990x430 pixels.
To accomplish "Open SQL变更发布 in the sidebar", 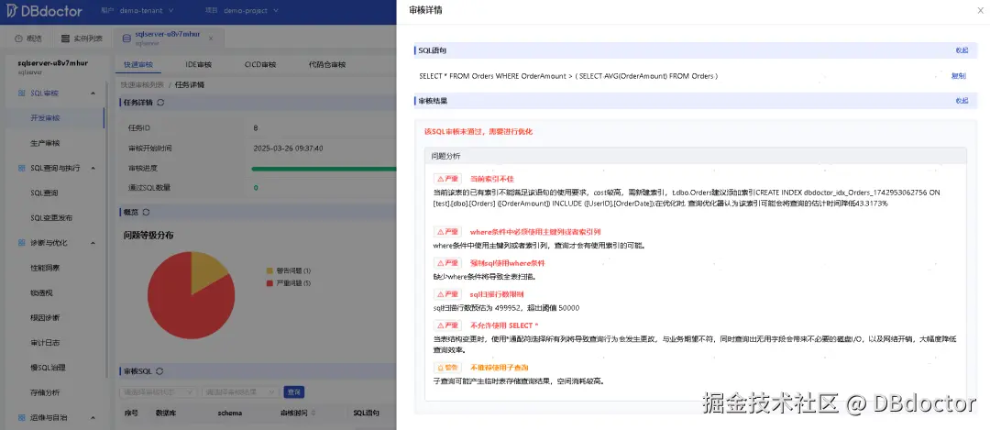I will pos(51,218).
